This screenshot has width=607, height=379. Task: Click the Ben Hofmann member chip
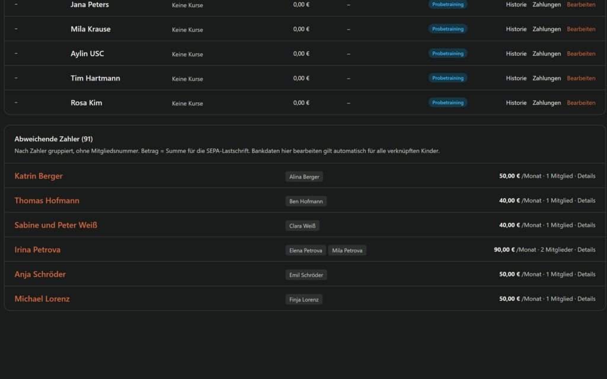tap(306, 201)
